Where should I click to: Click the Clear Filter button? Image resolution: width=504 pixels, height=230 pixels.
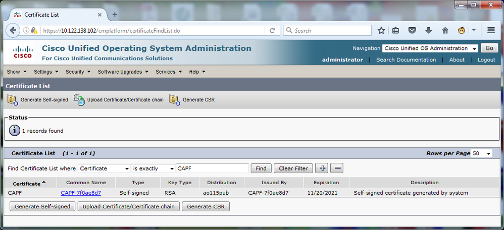(x=293, y=168)
